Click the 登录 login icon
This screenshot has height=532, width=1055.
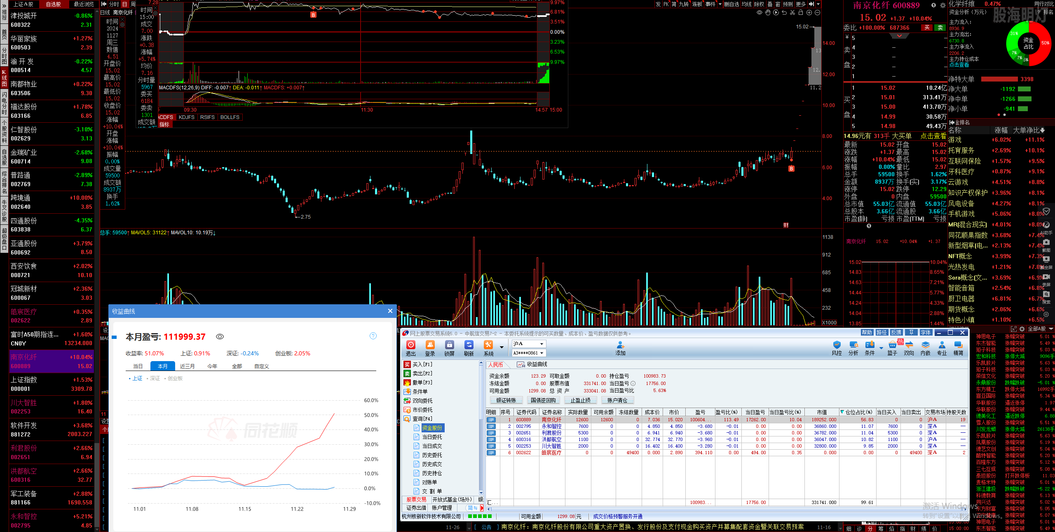click(430, 348)
